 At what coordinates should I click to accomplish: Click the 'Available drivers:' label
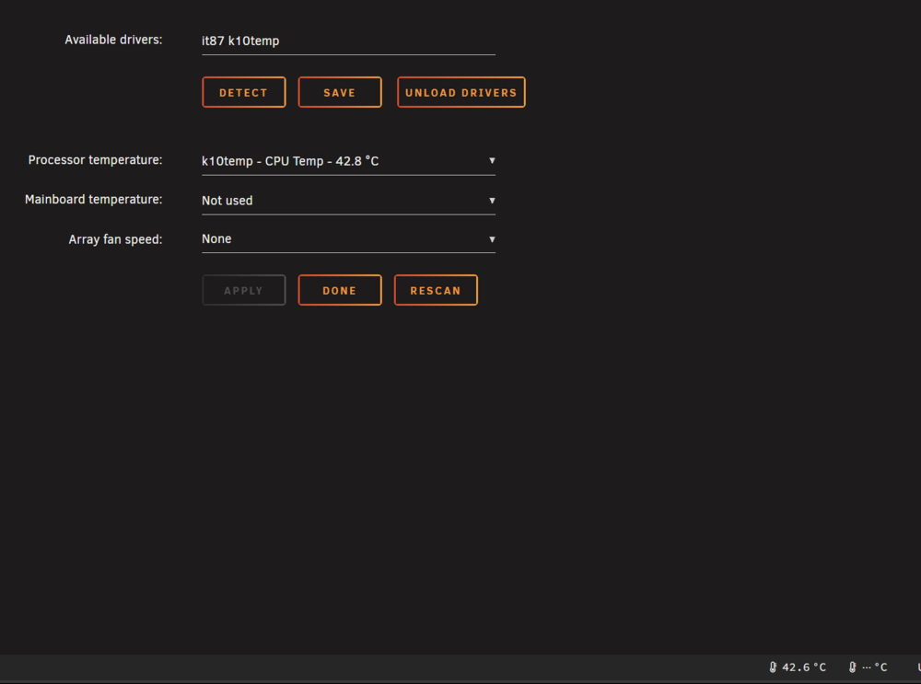click(113, 40)
